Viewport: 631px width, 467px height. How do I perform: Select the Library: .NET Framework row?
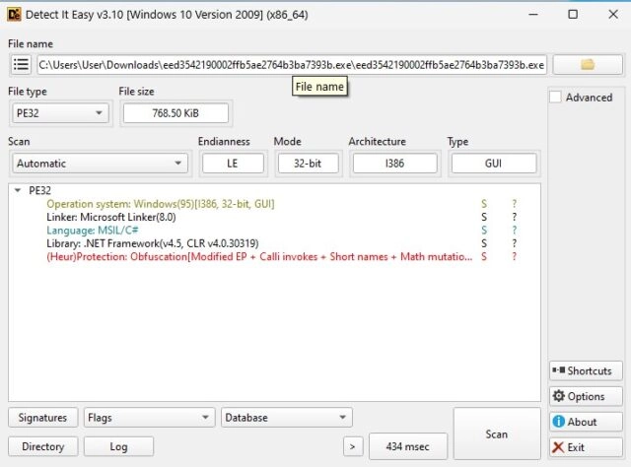[x=274, y=243]
